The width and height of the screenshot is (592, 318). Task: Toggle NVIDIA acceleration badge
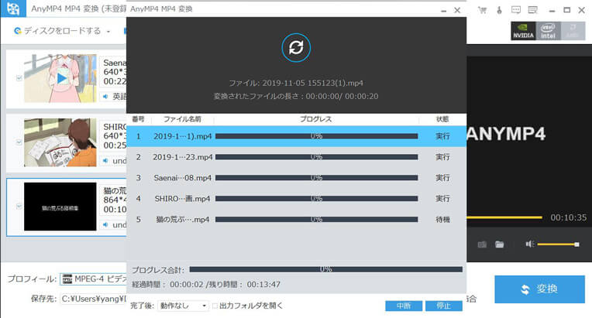pyautogui.click(x=523, y=31)
